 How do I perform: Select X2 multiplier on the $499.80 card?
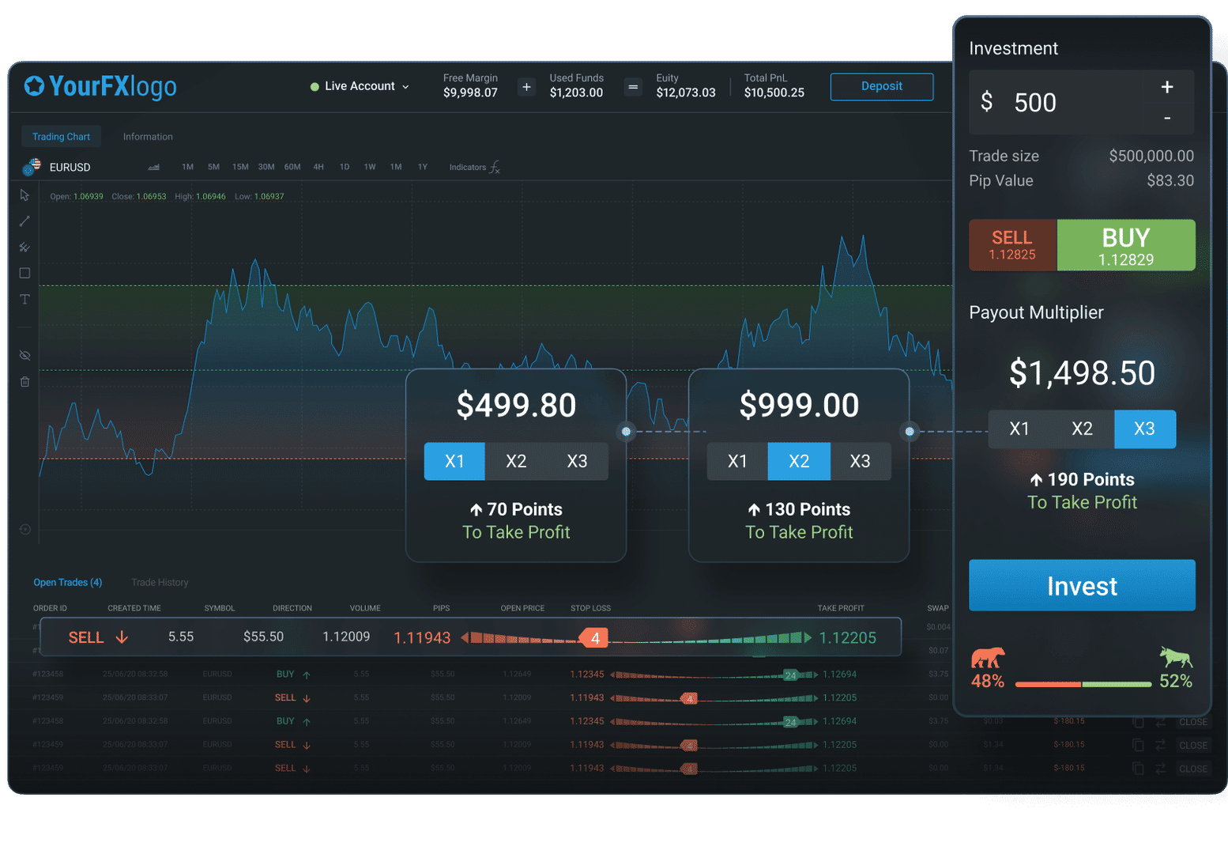pos(516,461)
